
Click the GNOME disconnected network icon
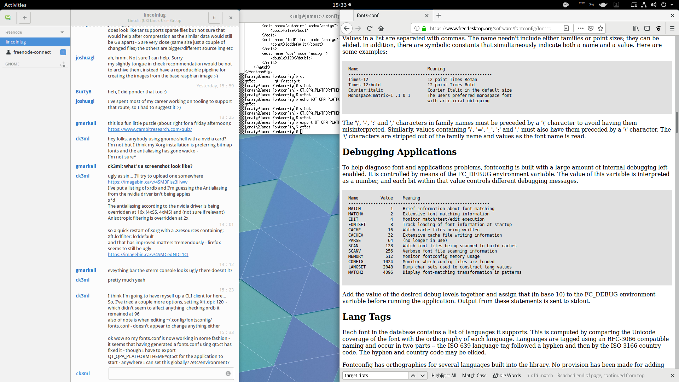pyautogui.click(x=63, y=64)
